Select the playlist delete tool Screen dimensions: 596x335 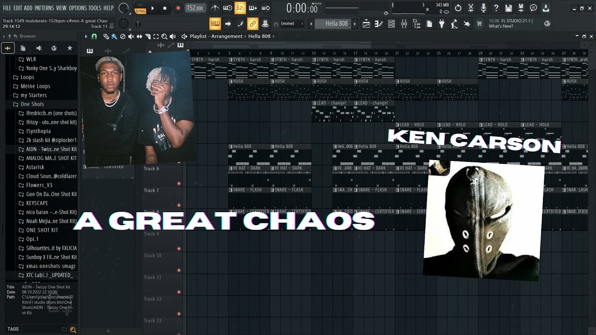(x=122, y=36)
